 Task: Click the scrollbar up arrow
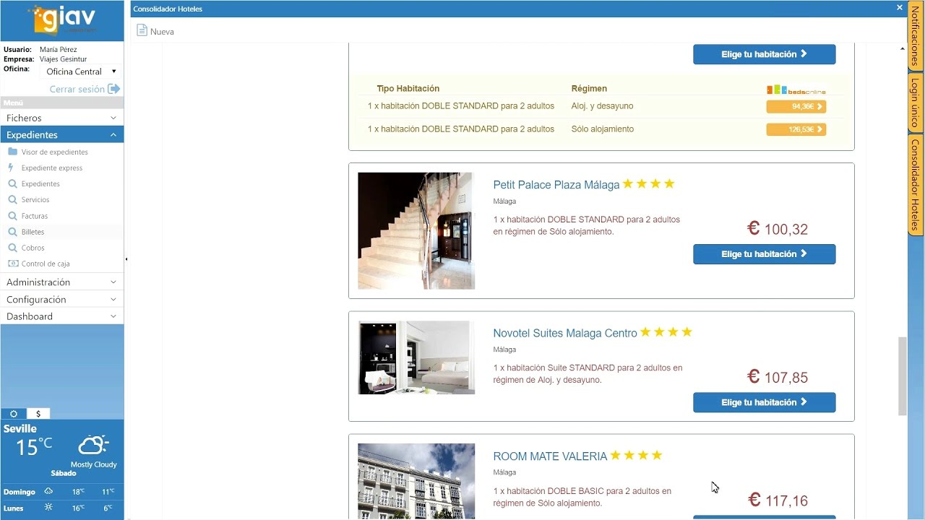[x=903, y=48]
